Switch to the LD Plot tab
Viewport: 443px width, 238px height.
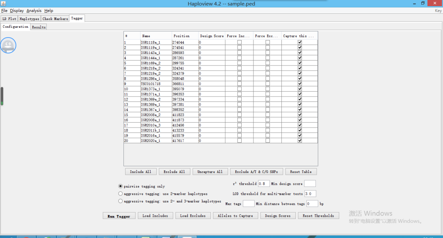[x=9, y=18]
